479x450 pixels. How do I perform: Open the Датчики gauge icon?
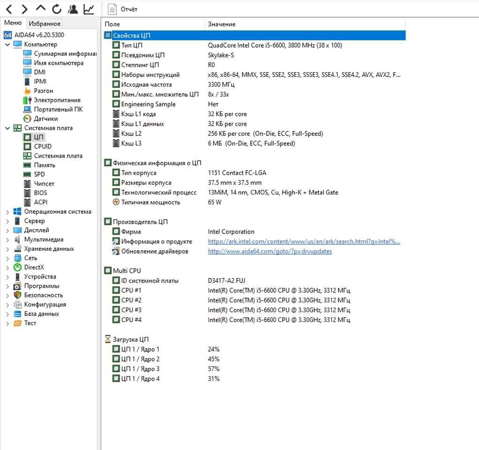coord(27,119)
